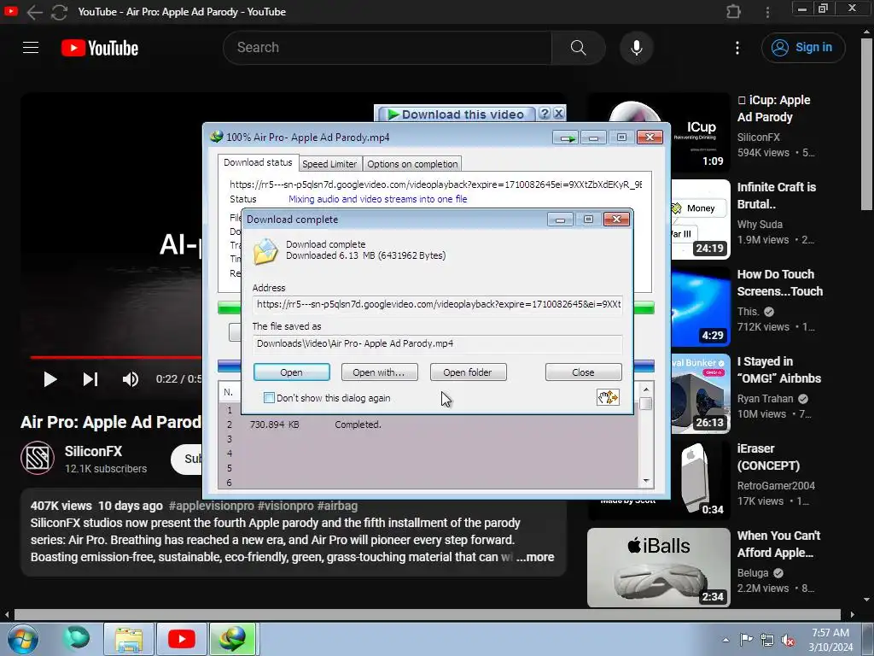
Task: Click the green arrow button in IDM title bar
Action: click(566, 138)
